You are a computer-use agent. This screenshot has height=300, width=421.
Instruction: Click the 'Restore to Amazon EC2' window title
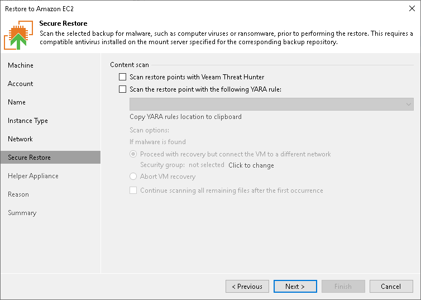39,9
